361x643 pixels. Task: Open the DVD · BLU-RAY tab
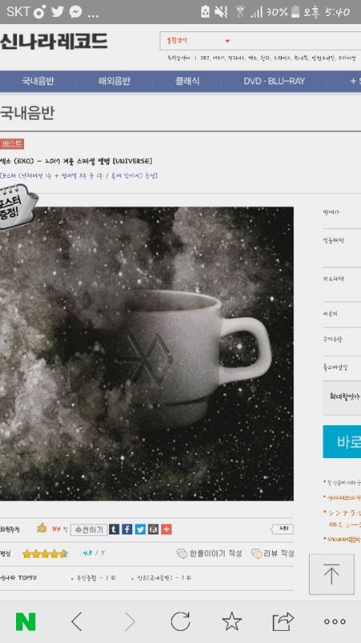[274, 81]
